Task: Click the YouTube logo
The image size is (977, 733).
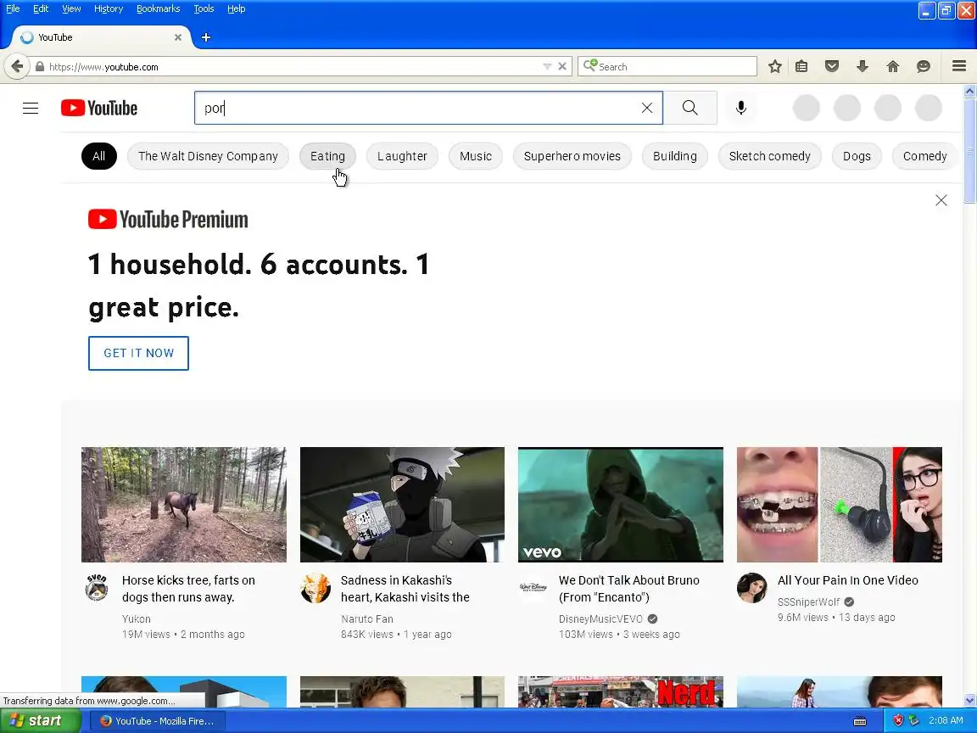Action: 99,108
